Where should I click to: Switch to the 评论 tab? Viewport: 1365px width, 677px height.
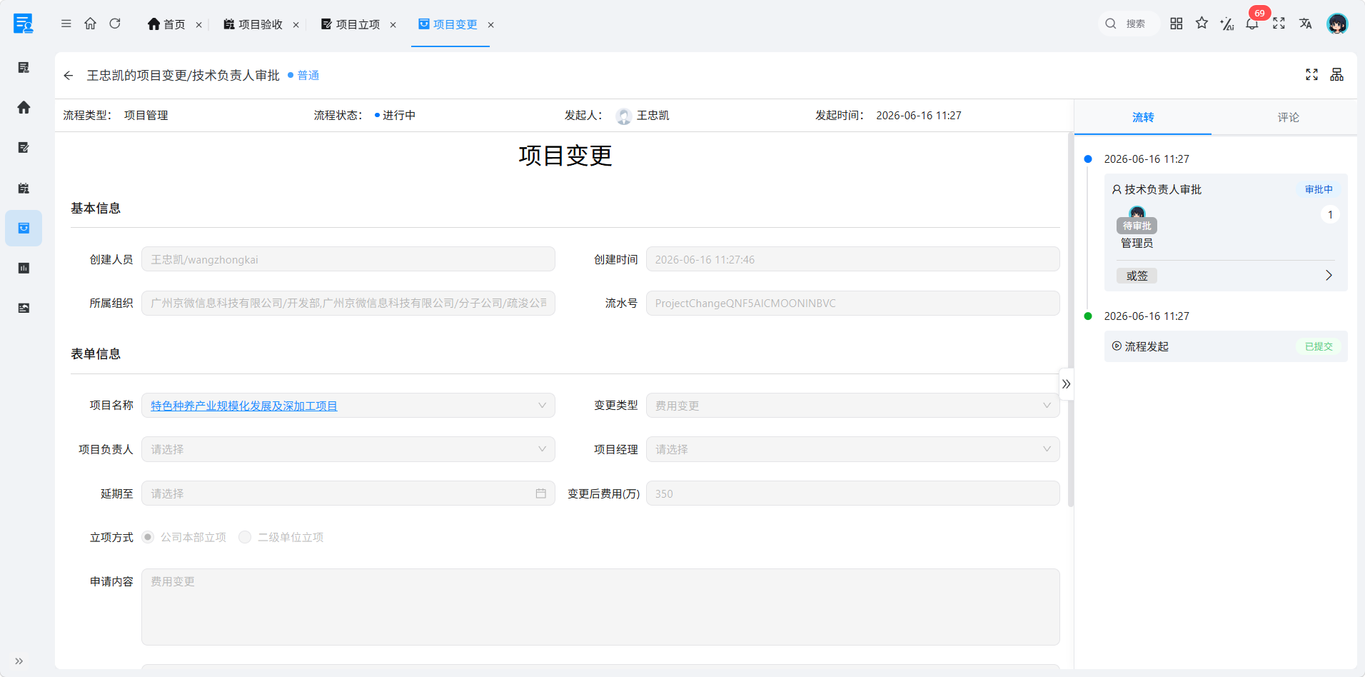(x=1288, y=117)
